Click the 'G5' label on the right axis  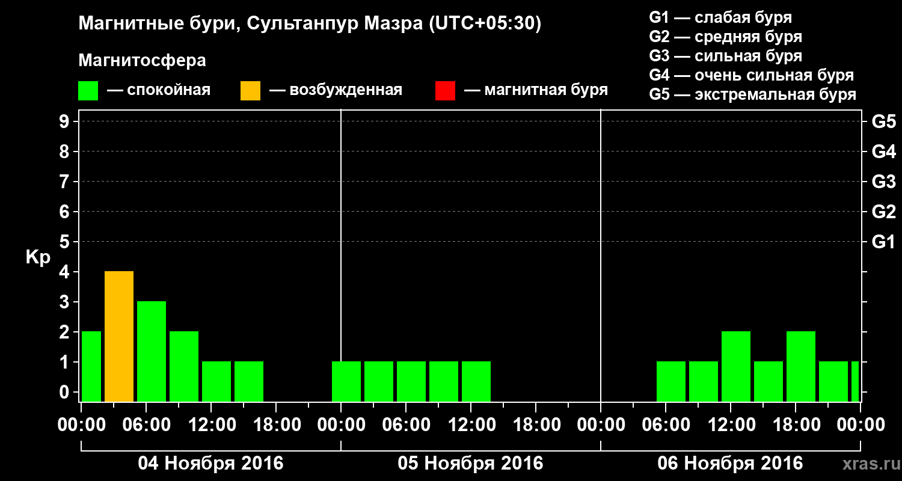click(x=883, y=121)
